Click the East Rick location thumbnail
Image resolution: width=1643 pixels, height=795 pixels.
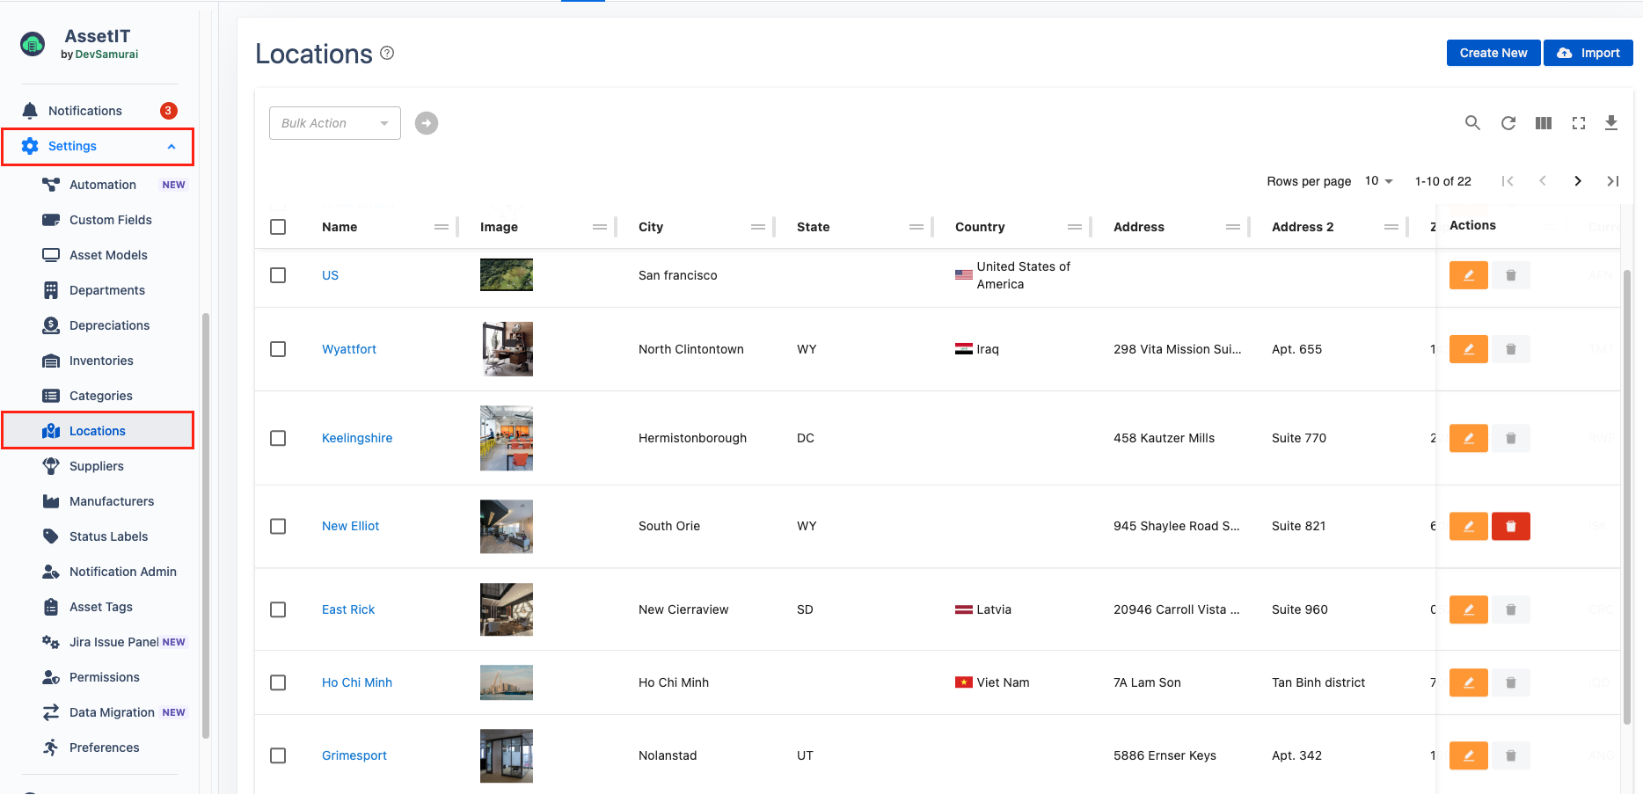click(506, 609)
